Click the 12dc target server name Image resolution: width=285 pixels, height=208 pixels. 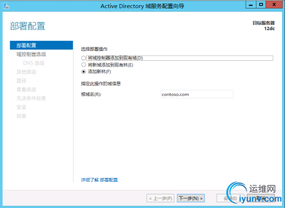tap(269, 28)
